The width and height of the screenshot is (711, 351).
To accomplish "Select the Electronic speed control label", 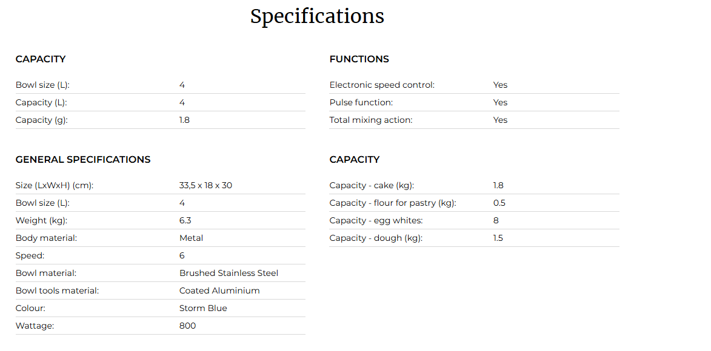I will click(x=382, y=85).
